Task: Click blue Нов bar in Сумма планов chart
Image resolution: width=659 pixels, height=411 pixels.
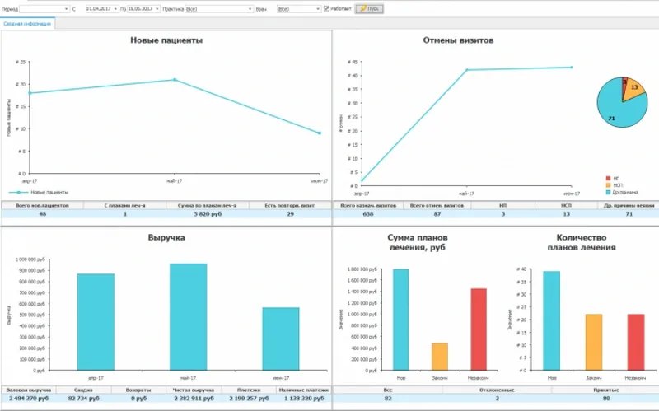Action: (401, 320)
